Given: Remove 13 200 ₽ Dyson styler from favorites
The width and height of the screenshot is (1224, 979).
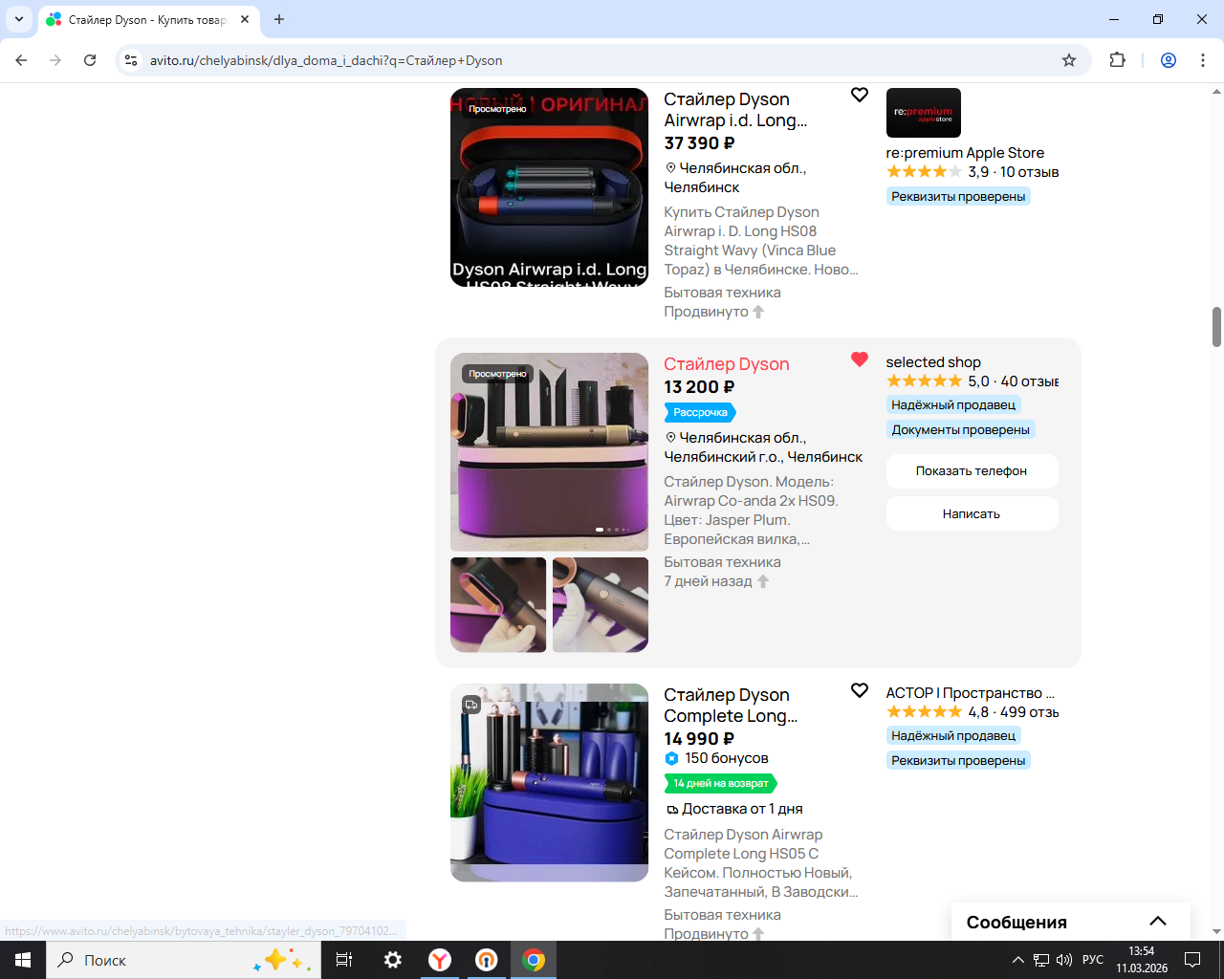Looking at the screenshot, I should pyautogui.click(x=860, y=359).
